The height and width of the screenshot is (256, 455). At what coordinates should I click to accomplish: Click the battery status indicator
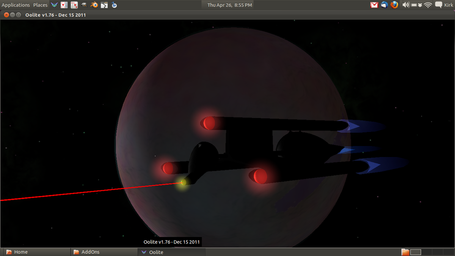point(414,5)
